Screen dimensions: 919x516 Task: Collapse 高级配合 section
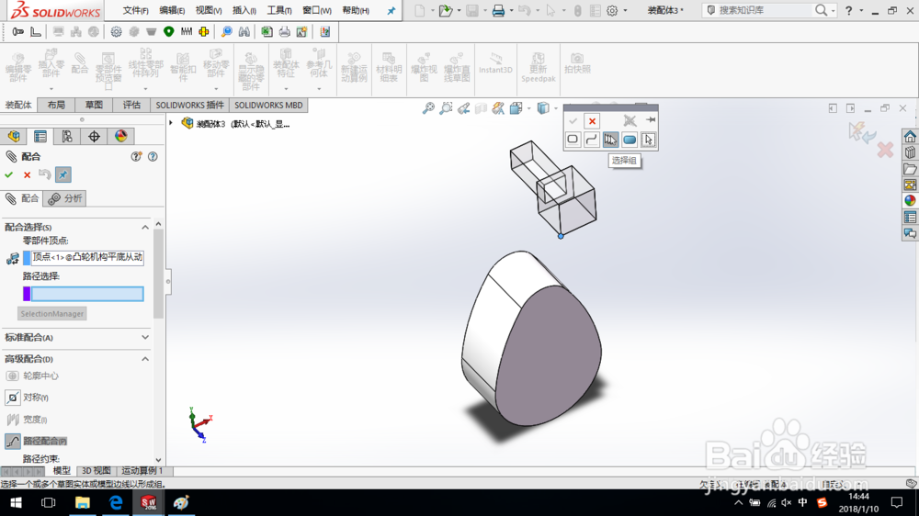click(x=145, y=358)
